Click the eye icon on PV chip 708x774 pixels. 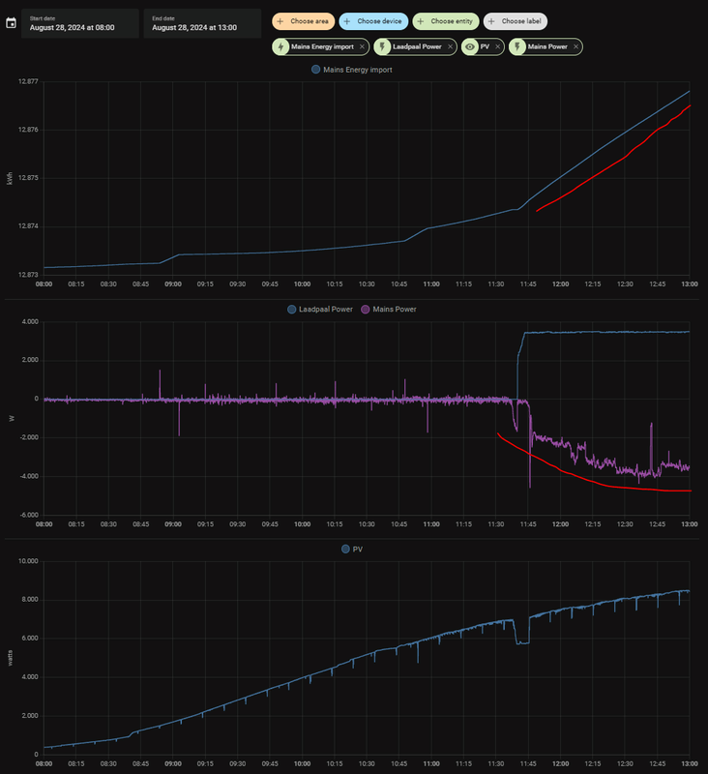(x=470, y=46)
